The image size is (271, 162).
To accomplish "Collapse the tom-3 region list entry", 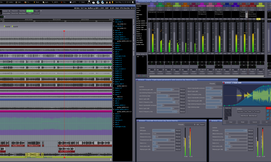I will point(114,94).
